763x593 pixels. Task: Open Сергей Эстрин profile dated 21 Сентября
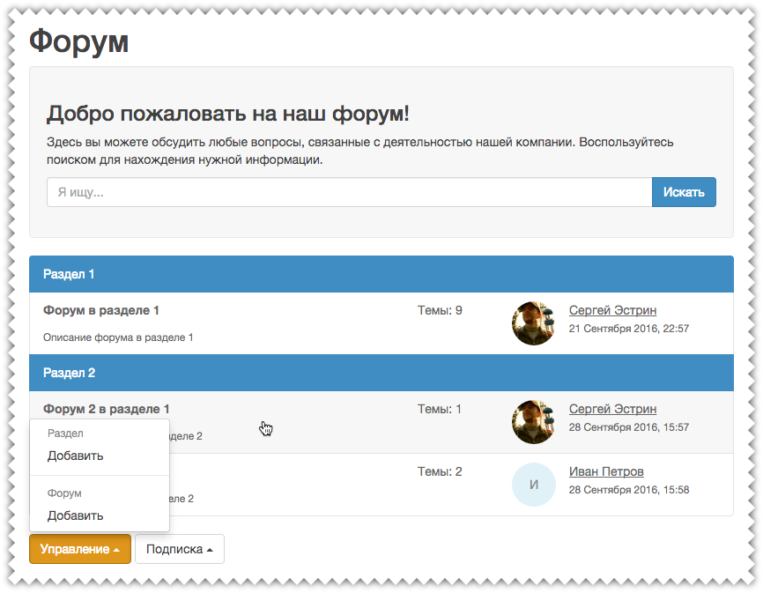(612, 310)
